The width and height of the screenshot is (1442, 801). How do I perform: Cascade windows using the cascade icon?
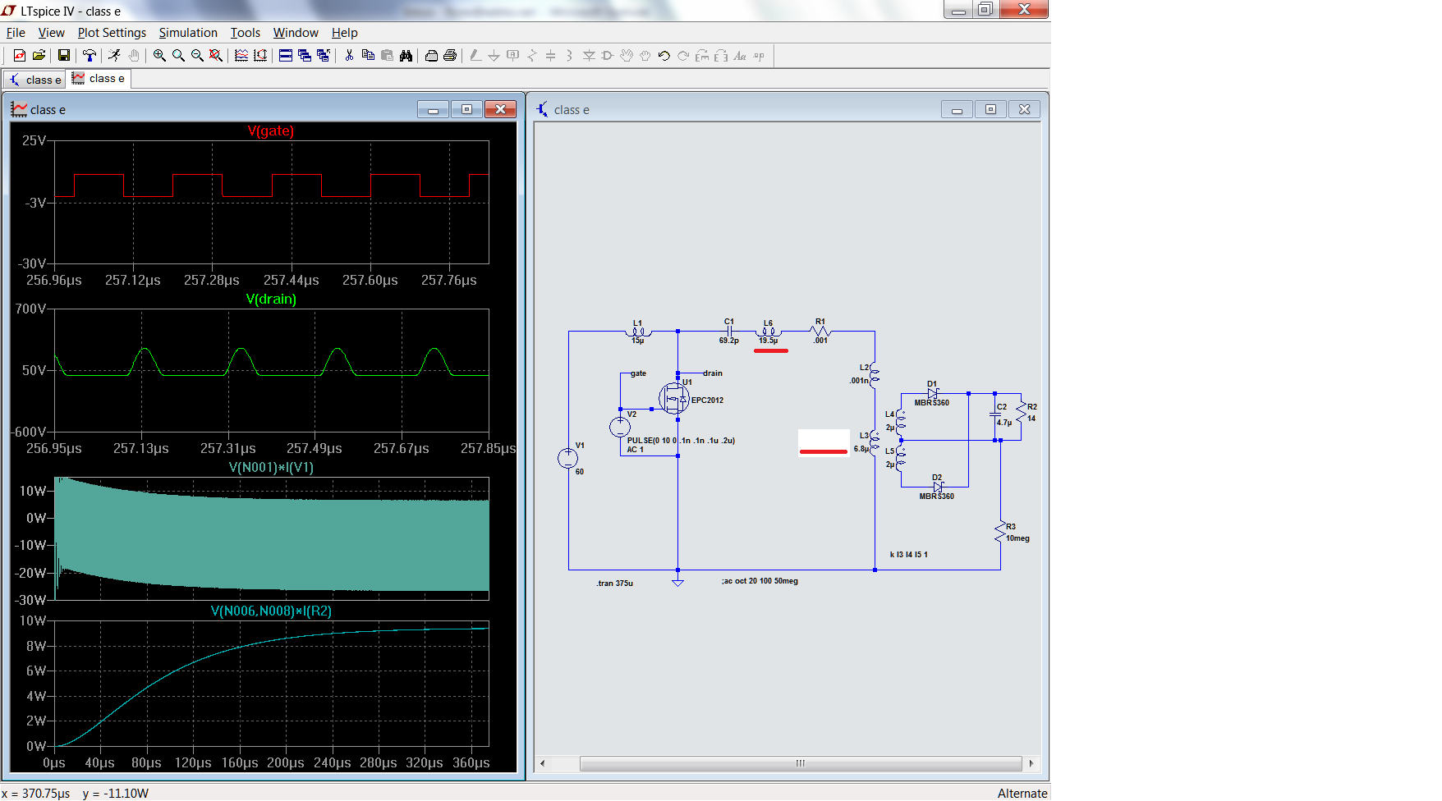[305, 56]
